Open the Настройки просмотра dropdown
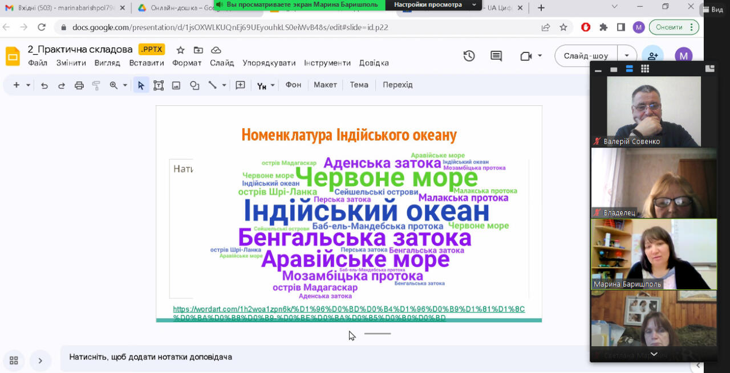This screenshot has width=730, height=373. (434, 5)
